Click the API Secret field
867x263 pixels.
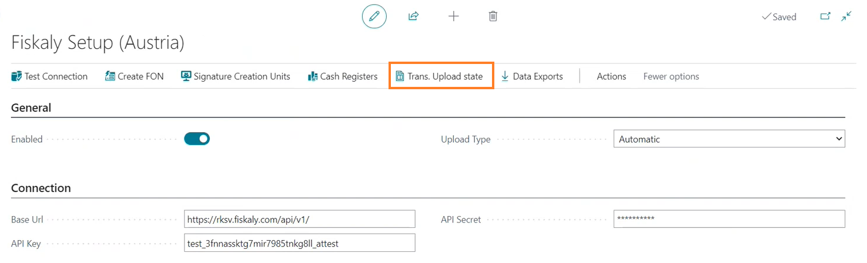click(729, 219)
